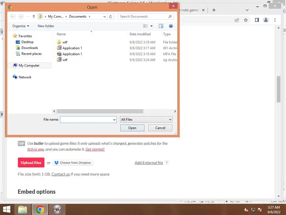
Task: Go forward with the Open dialog forward arrow
Action: (x=21, y=17)
